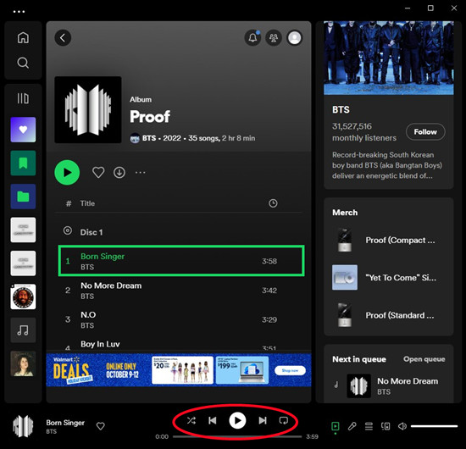Adjust the volume slider
466x449 pixels.
point(434,426)
